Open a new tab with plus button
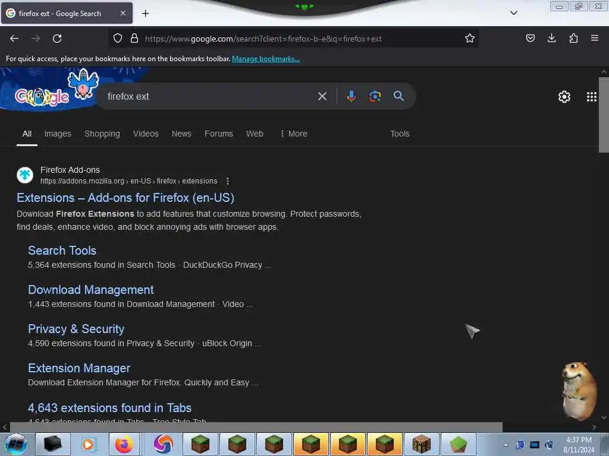The image size is (609, 456). tap(145, 14)
